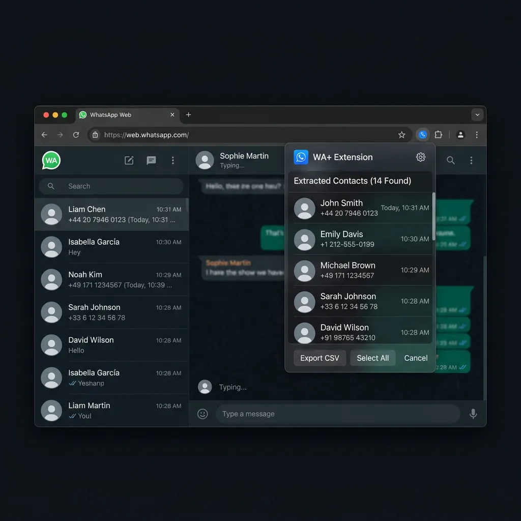Click the Select All button
This screenshot has height=521, width=521.
373,358
